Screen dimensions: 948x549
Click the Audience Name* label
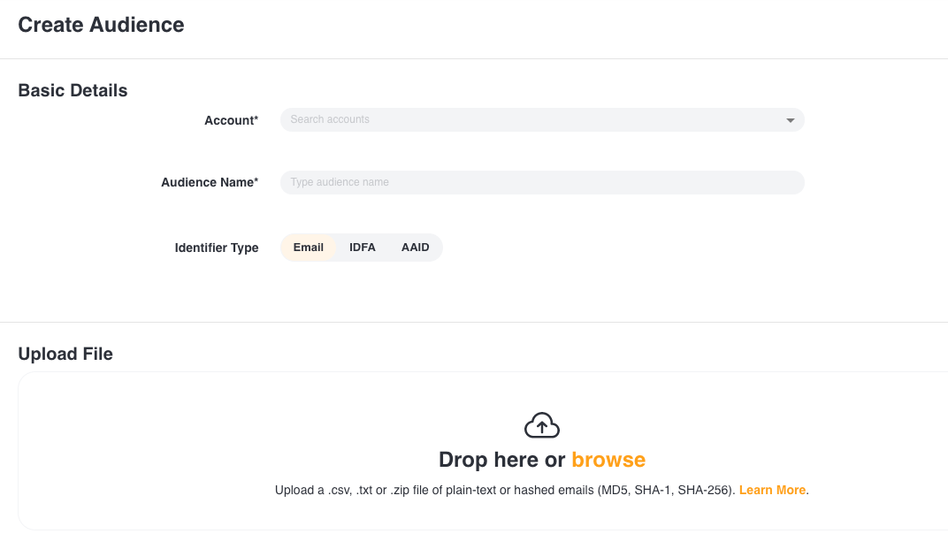(x=210, y=182)
